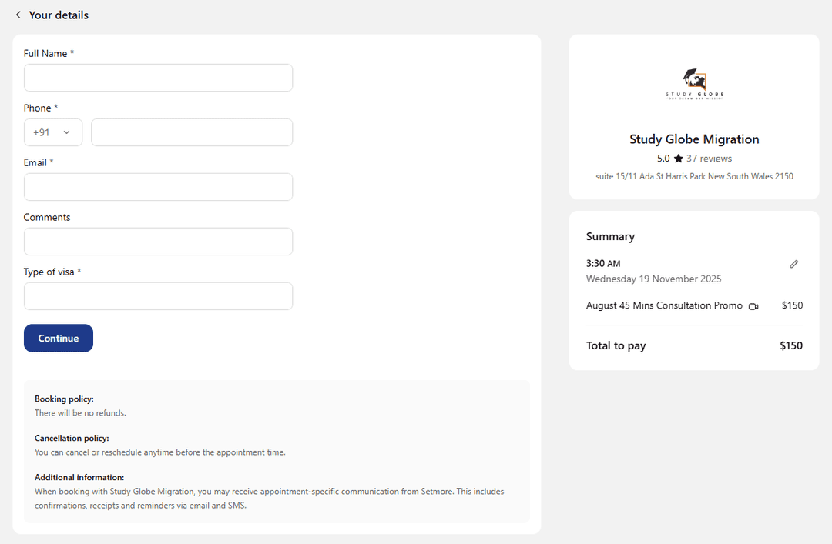Open the 37 reviews link
The image size is (832, 544).
click(709, 159)
